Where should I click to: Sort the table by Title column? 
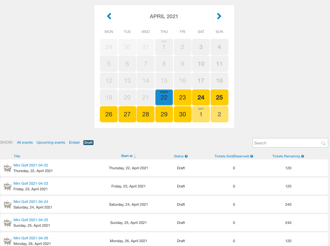[x=17, y=156]
